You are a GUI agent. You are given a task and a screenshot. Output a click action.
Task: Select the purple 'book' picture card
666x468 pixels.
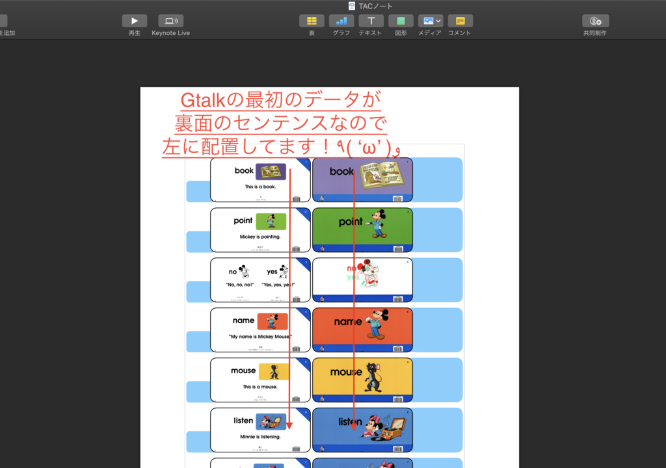pos(362,179)
